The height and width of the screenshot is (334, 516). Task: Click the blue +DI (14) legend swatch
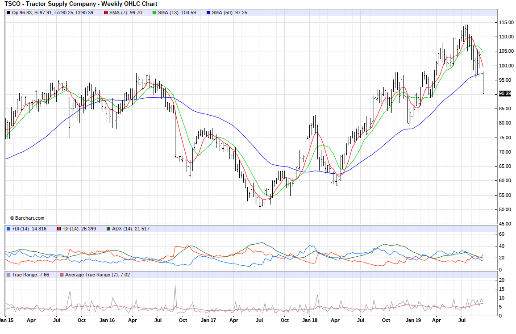(8, 229)
